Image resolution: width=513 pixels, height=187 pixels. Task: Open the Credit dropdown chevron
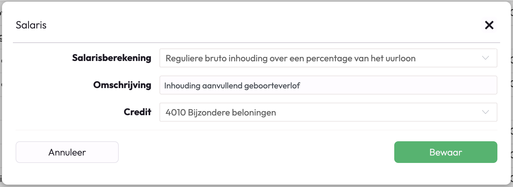pos(486,112)
